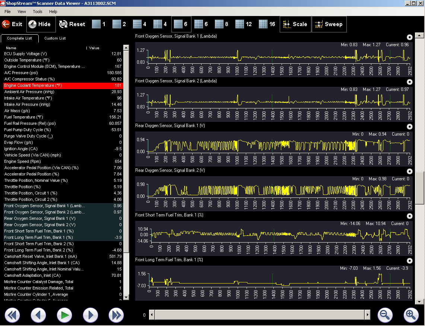Activate the Sweep tool
Viewport: 425px width, 326px height.
click(x=329, y=24)
